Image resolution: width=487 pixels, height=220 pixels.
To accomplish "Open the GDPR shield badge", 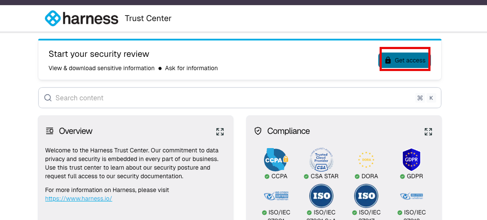I will pyautogui.click(x=411, y=160).
